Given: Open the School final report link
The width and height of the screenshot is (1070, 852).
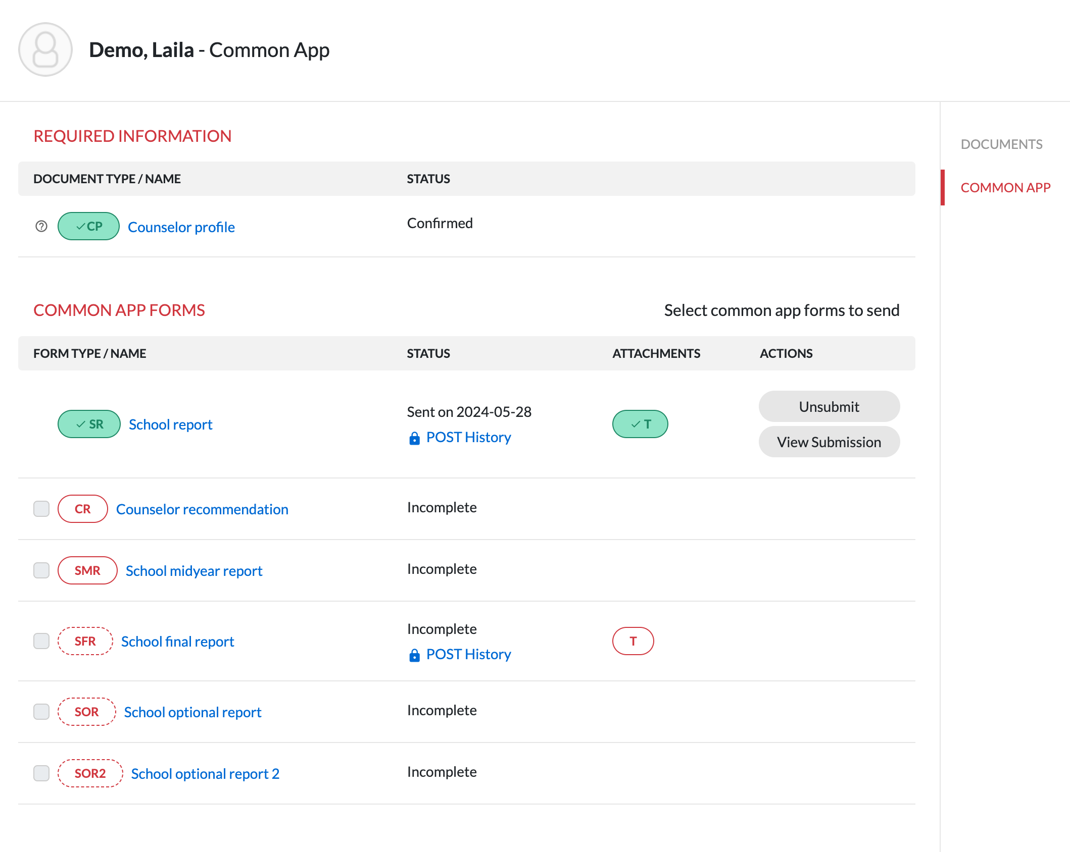Looking at the screenshot, I should (178, 642).
